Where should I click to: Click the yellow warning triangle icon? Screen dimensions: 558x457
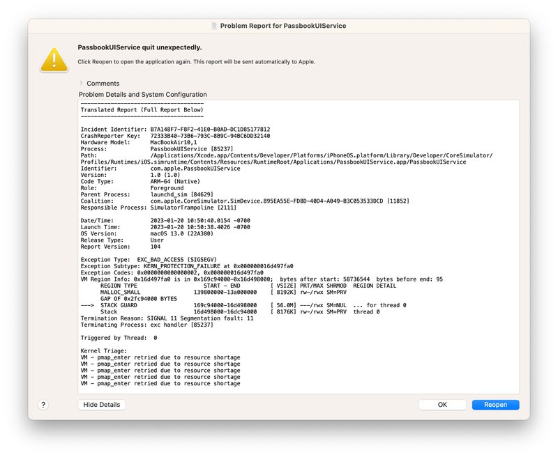point(54,59)
